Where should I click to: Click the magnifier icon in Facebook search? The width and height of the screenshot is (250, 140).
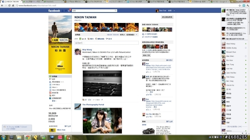[x=116, y=10]
